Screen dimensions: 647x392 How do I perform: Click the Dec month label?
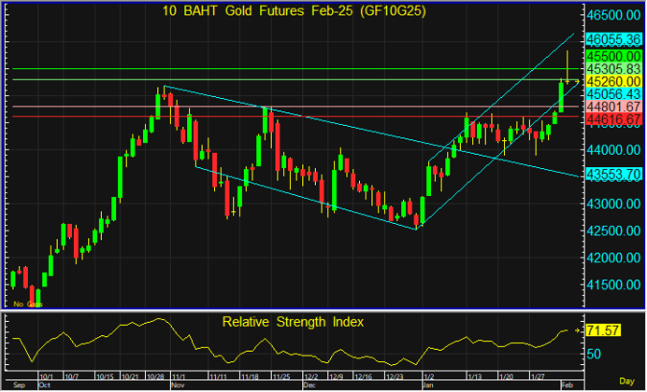pyautogui.click(x=309, y=385)
